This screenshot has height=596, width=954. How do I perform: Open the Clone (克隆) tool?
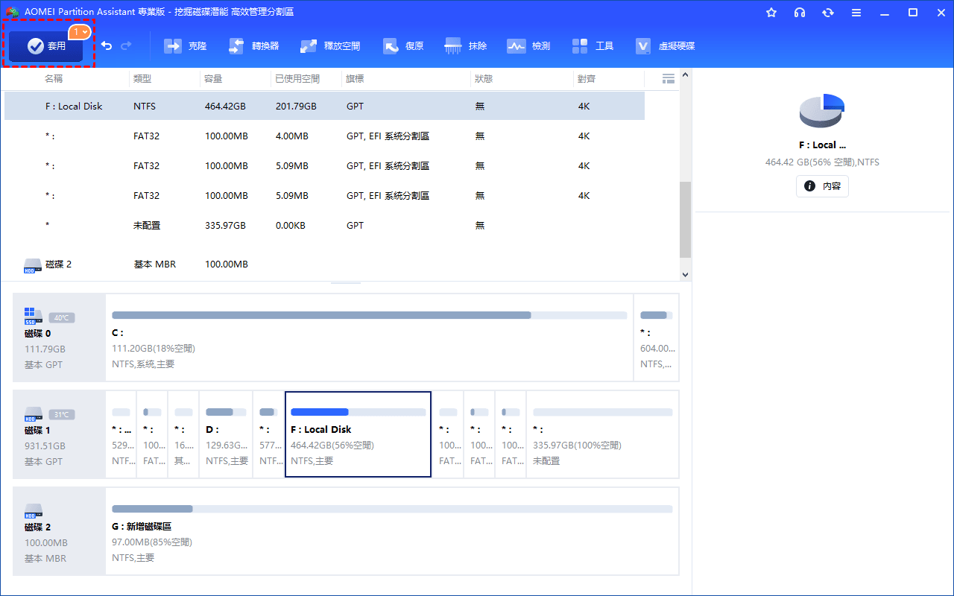click(x=186, y=46)
